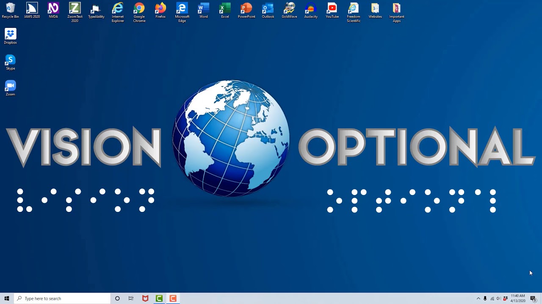Screen dimensions: 542x304
Task: Select the JAWS 2020 desktop shortcut
Action: click(32, 11)
